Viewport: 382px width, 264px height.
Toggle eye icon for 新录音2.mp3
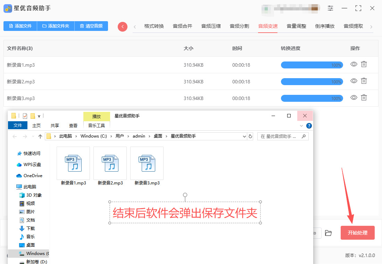(x=354, y=81)
